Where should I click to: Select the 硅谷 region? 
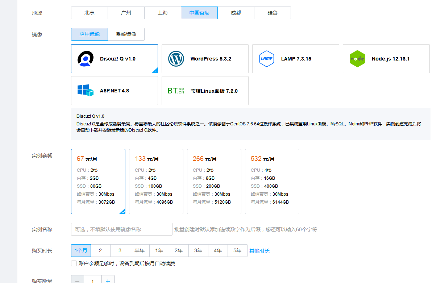click(x=273, y=13)
